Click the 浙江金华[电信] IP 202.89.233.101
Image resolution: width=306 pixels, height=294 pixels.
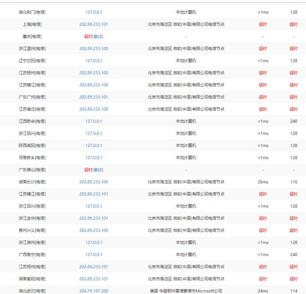pos(94,218)
